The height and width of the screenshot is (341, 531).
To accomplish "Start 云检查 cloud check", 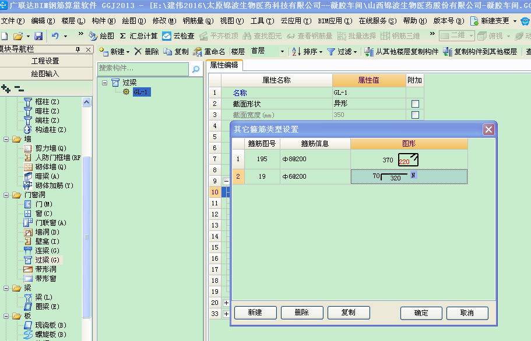I will point(178,36).
